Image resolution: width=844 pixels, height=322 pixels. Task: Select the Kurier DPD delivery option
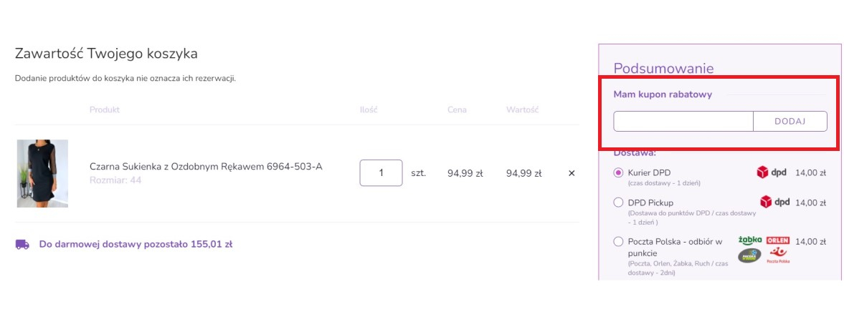click(618, 172)
